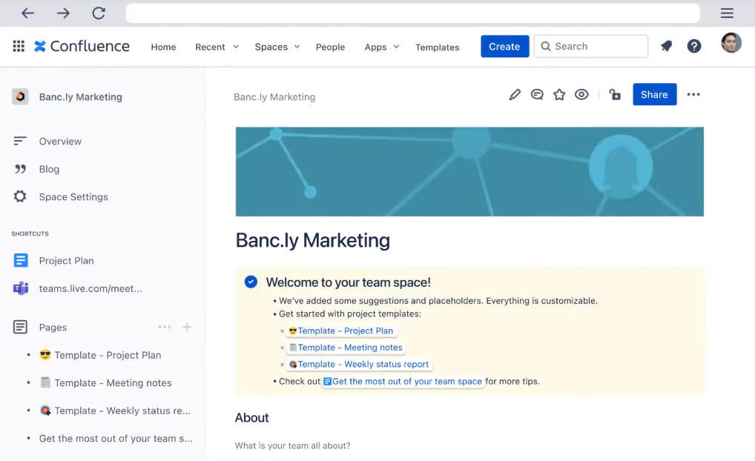Click the page header banner image
The image size is (755, 461).
(469, 171)
